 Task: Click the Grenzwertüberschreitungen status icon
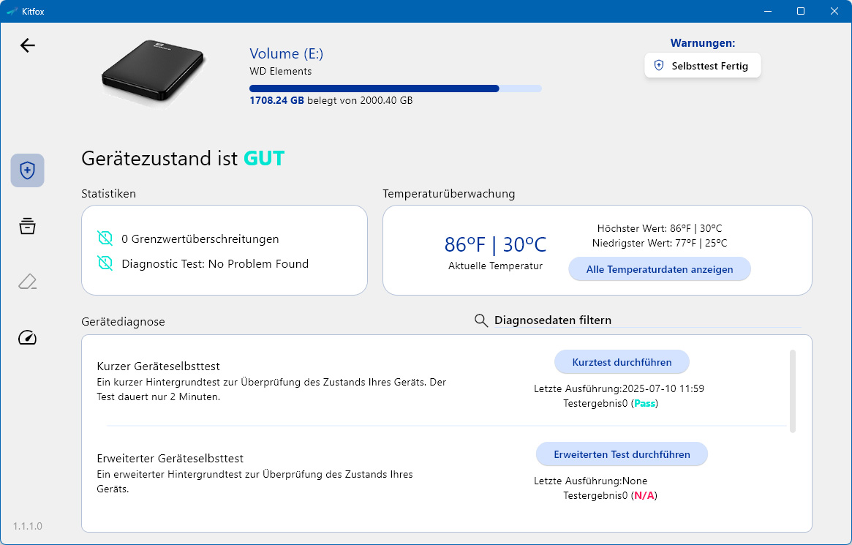pyautogui.click(x=105, y=238)
